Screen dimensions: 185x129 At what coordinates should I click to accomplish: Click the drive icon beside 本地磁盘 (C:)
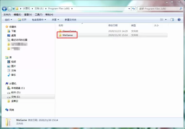click(x=9, y=88)
